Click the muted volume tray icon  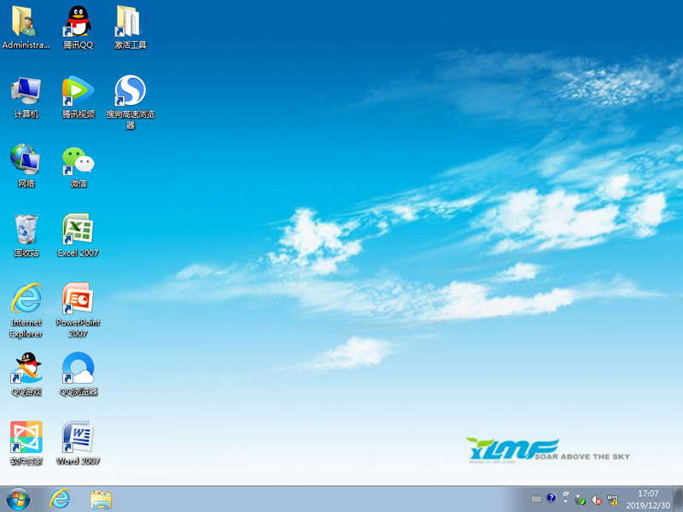[x=597, y=499]
